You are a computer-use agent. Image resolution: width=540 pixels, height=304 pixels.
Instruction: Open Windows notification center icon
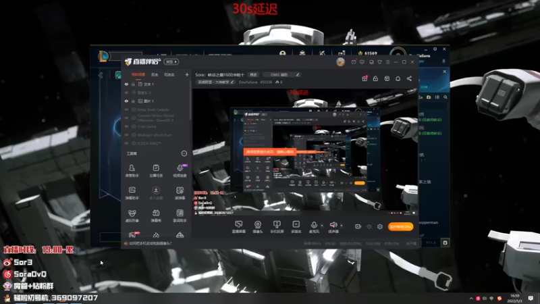coord(531,298)
